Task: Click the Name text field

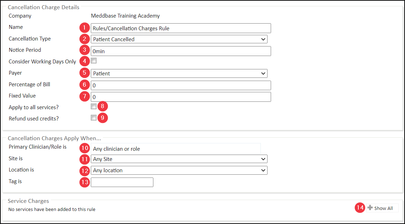Action: pyautogui.click(x=181, y=28)
